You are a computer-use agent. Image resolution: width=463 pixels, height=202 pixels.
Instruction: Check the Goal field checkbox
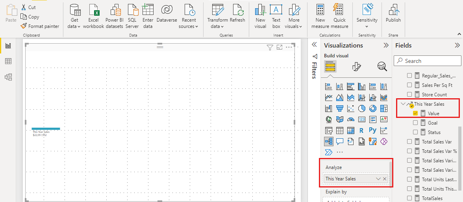point(415,123)
